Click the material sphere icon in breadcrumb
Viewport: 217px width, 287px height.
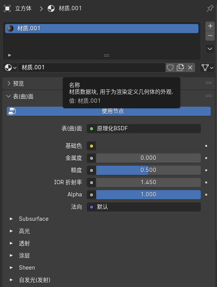(x=51, y=8)
